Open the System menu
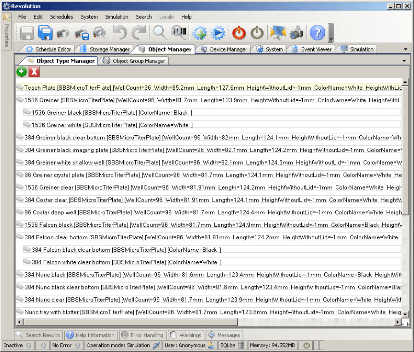Viewport: 414px width, 352px height. pos(89,17)
